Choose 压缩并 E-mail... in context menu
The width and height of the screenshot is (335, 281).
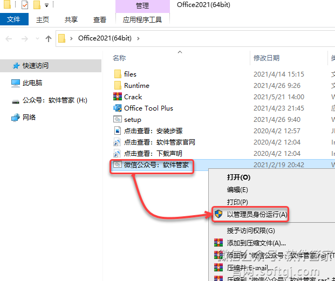pos(250,268)
